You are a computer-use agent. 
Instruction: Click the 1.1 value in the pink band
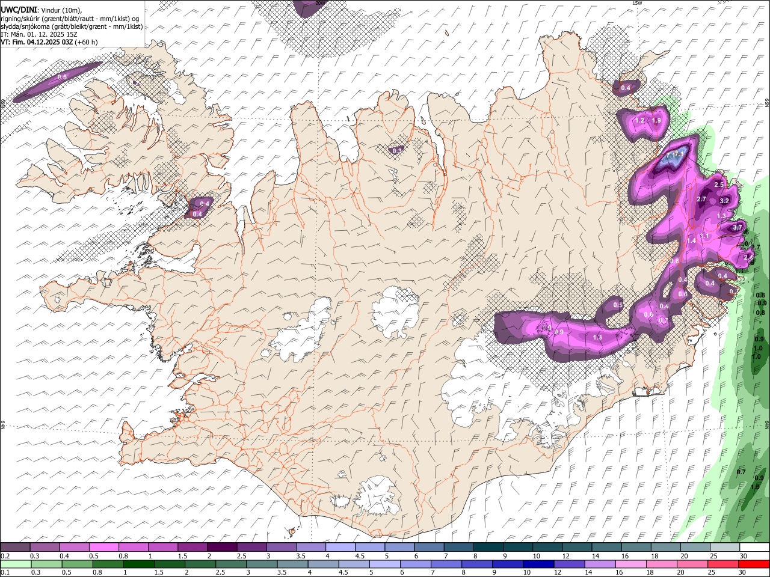[706, 237]
